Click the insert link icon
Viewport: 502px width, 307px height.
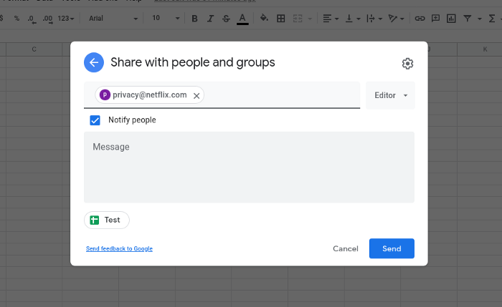point(420,18)
